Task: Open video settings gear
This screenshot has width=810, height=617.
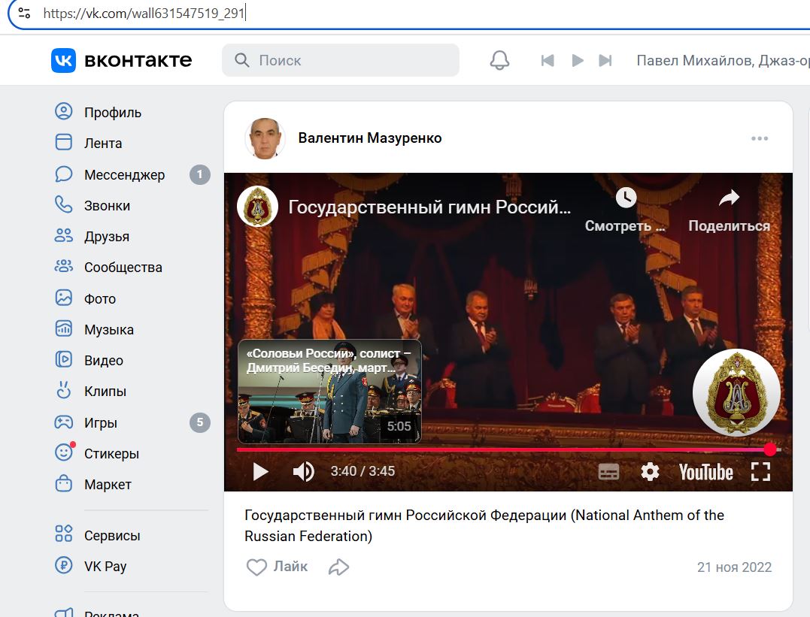Action: coord(649,471)
